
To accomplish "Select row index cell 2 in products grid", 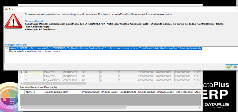I will pyautogui.click(x=34, y=80).
